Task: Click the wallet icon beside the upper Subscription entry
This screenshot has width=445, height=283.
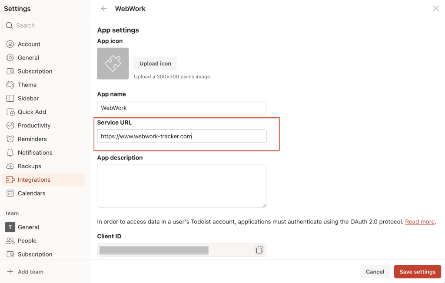Action: [x=10, y=71]
